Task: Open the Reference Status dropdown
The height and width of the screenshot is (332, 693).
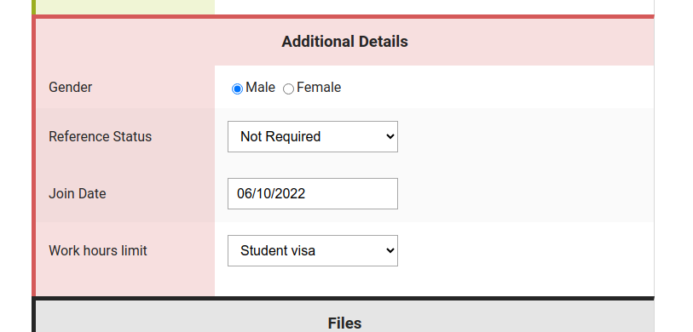Action: click(x=313, y=137)
